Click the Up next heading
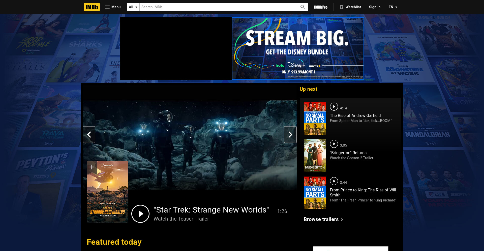484x251 pixels. 308,89
